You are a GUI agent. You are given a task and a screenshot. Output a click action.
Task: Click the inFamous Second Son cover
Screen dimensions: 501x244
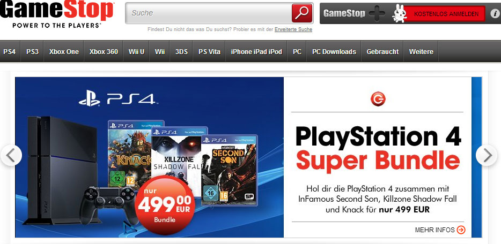[229, 170]
